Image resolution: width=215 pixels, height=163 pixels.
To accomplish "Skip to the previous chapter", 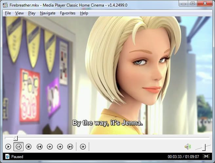I will tap(40, 147).
